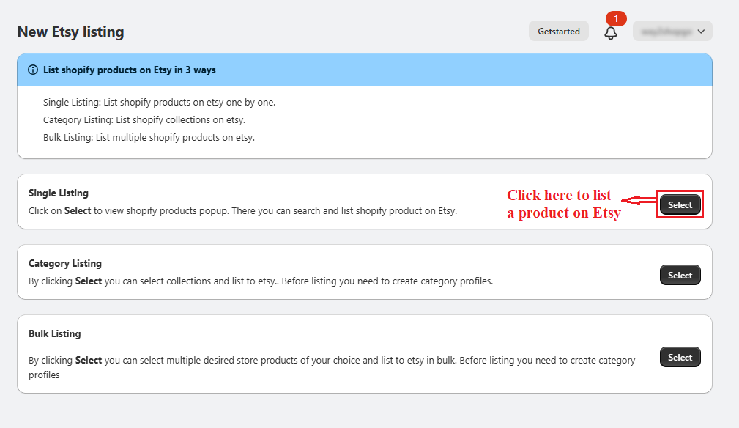This screenshot has width=739, height=428.
Task: Click the line "Category Listing: List shopify collections on etsy."
Action: 144,119
